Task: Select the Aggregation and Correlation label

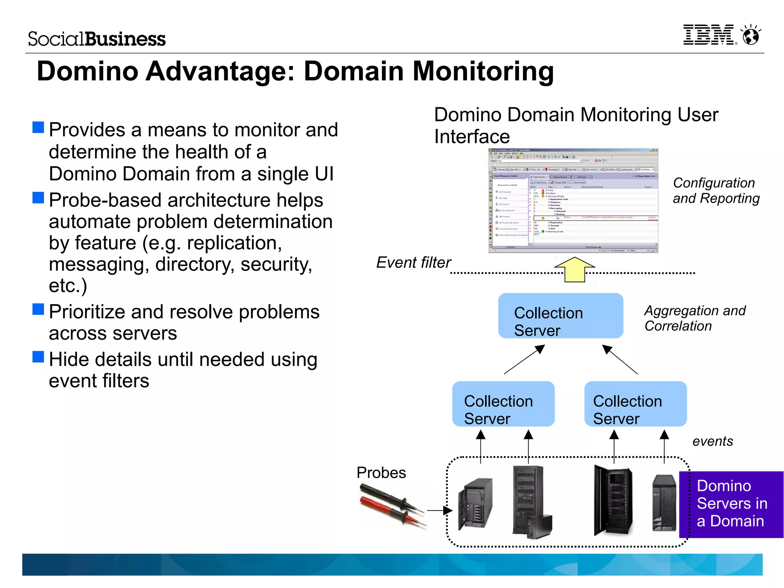Action: [695, 318]
